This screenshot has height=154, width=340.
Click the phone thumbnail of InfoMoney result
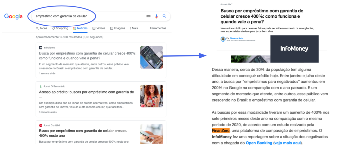[x=151, y=57]
